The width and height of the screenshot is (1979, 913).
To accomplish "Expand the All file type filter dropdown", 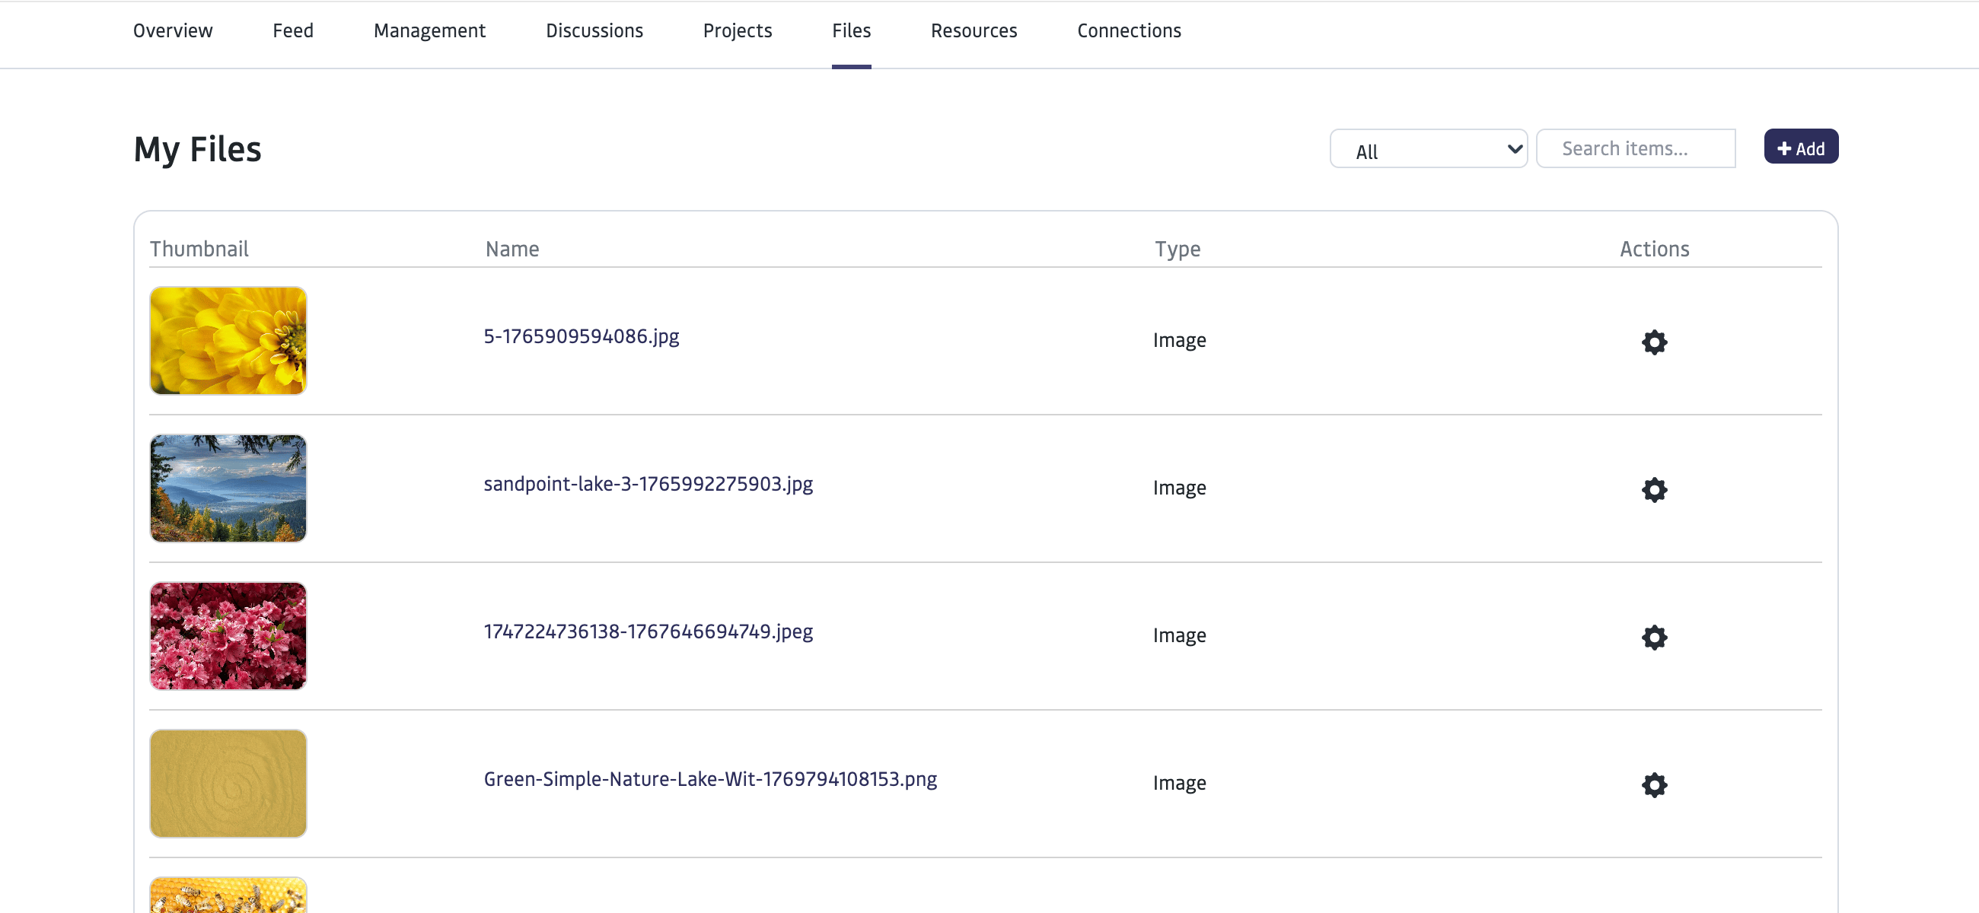I will tap(1428, 149).
